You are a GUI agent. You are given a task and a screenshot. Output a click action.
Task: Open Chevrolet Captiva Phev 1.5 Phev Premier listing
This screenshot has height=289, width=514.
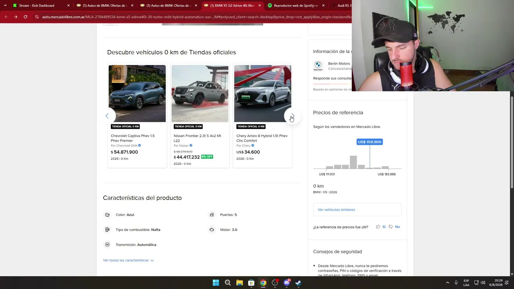(133, 138)
